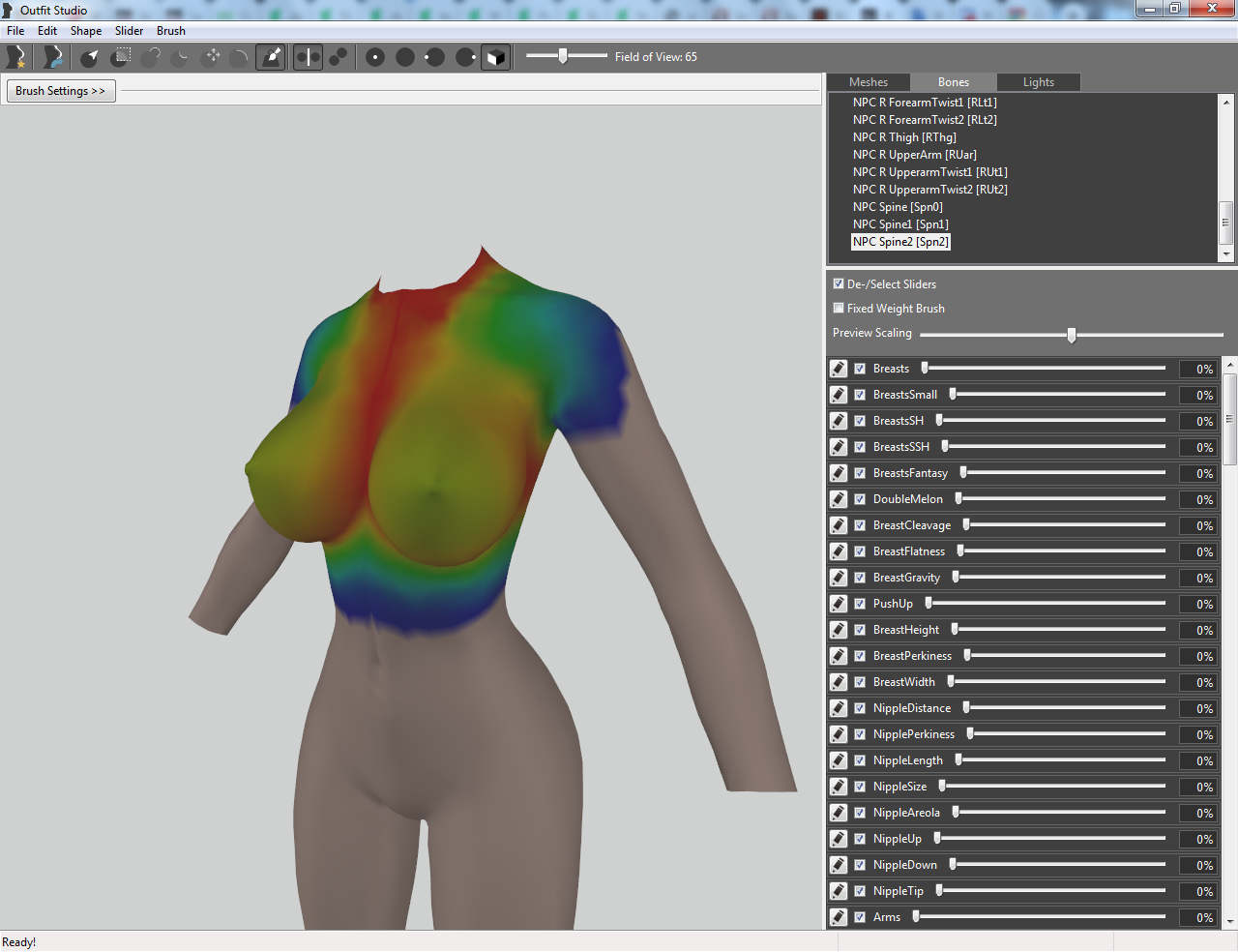This screenshot has height=952, width=1238.
Task: Enable the Fixed Weight Brush checkbox
Action: coord(839,309)
